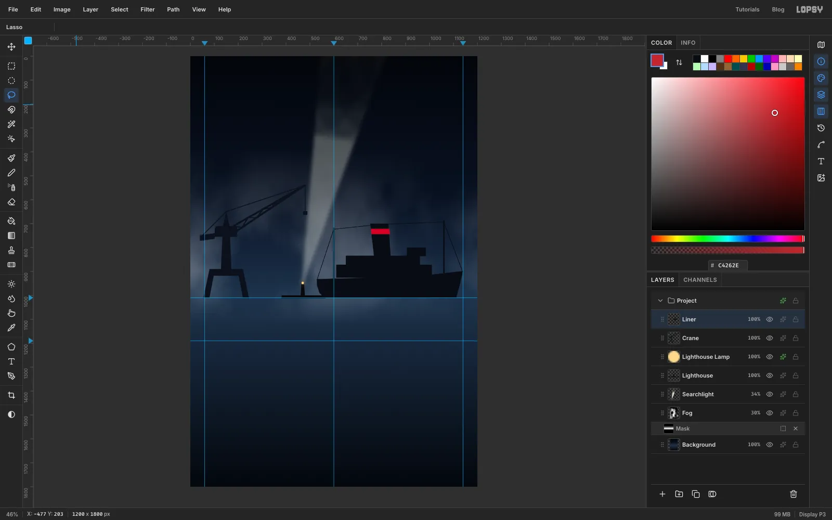
Task: Select the Eraser tool
Action: click(11, 202)
